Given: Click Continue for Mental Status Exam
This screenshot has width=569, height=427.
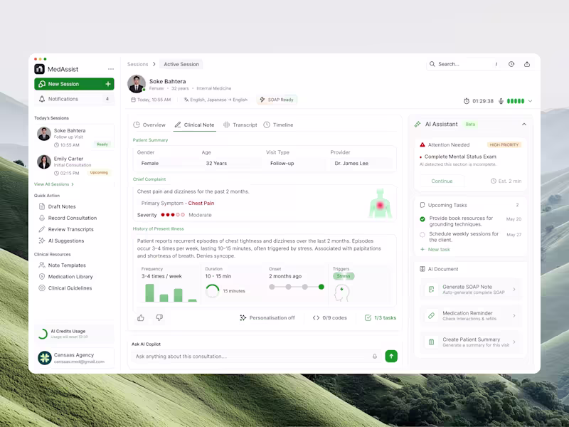Looking at the screenshot, I should pos(442,181).
